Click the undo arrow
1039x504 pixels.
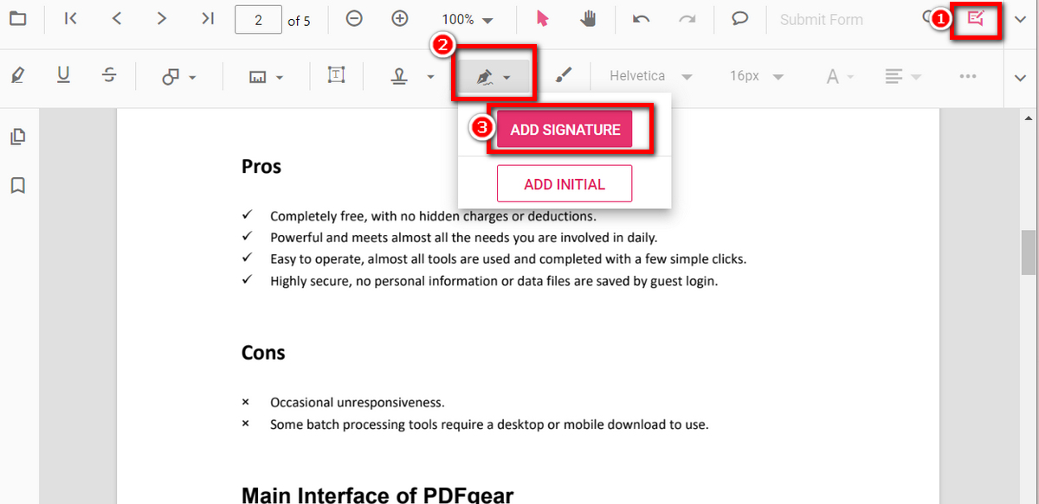(x=641, y=19)
